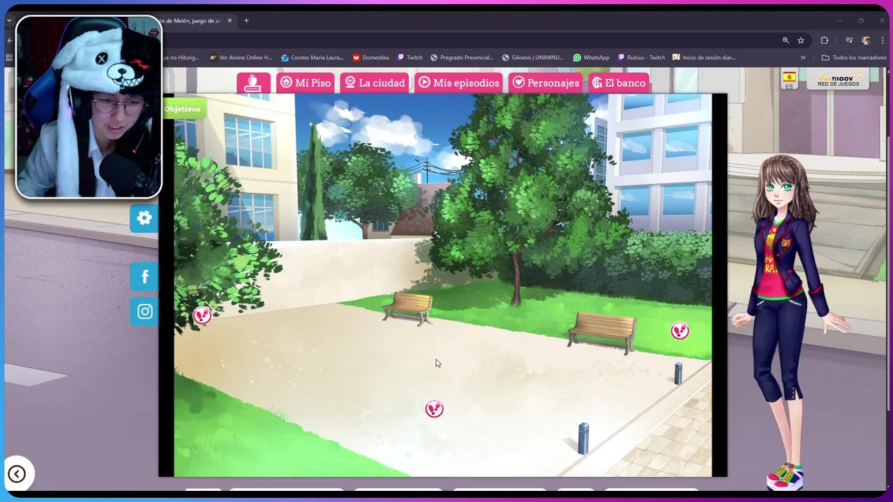Open the browser media control icon
The height and width of the screenshot is (502, 893).
point(849,40)
